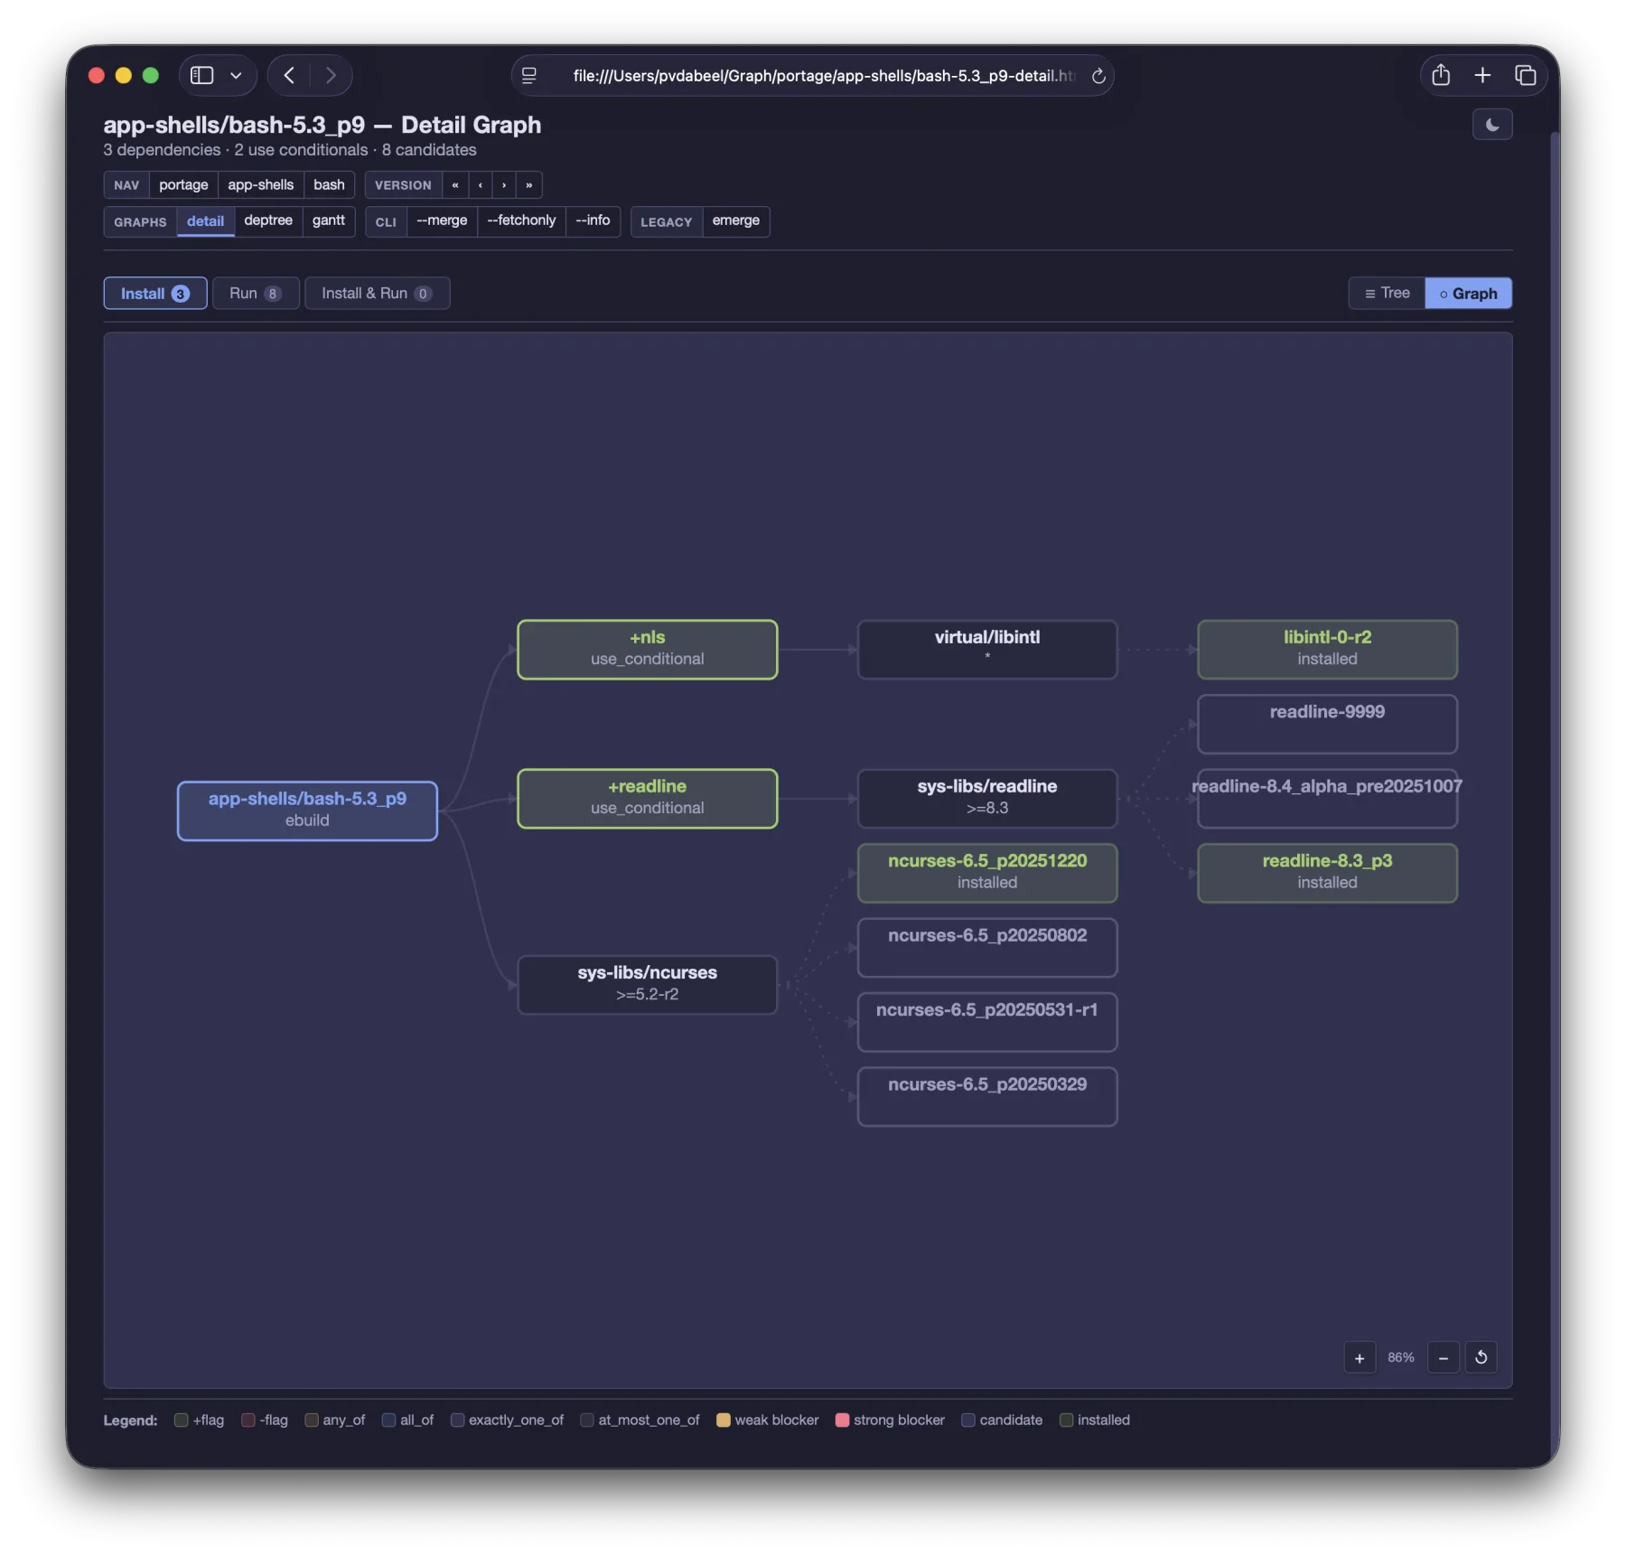Viewport: 1626px width, 1556px height.
Task: Select the readline-8.3_p3 installed node
Action: (1327, 873)
